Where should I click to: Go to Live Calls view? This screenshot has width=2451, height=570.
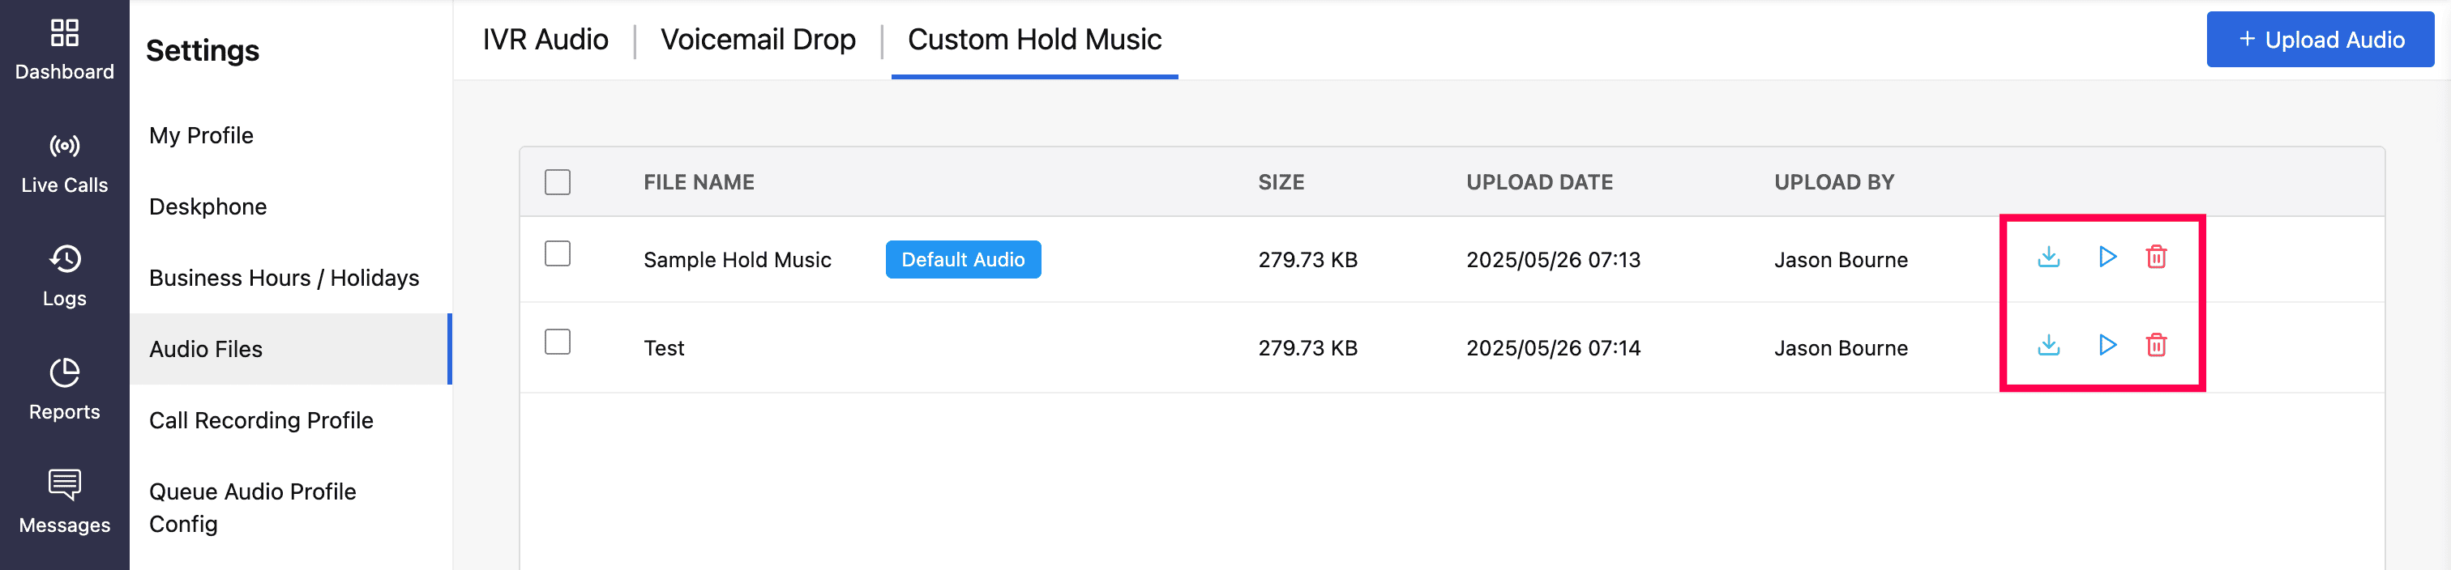tap(65, 164)
